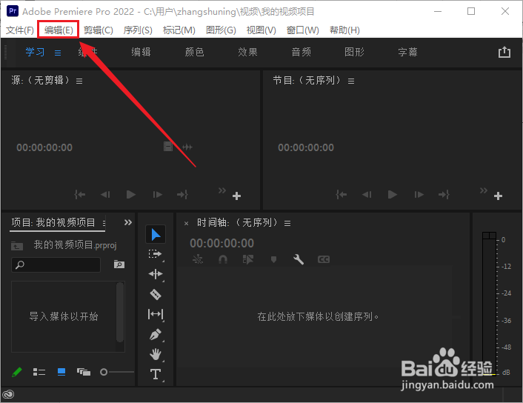
Task: Open the 序列(S) menu
Action: click(x=138, y=30)
